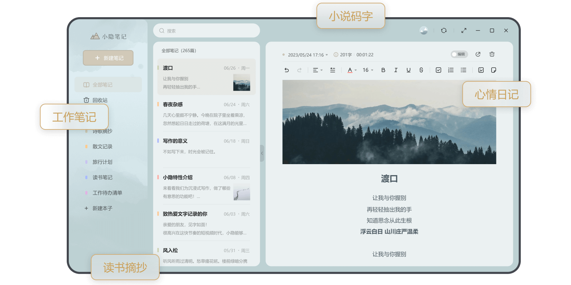This screenshot has height=285, width=571.
Task: Toggle the 编辑 edit mode switch
Action: click(459, 54)
